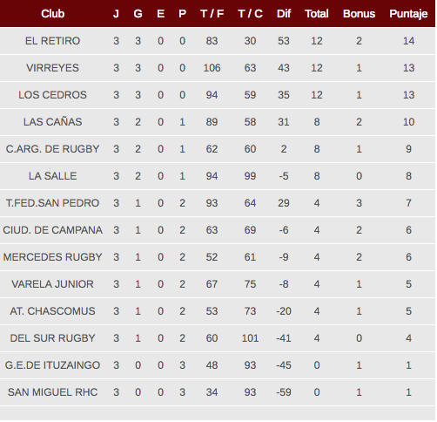
Task: Select the Puntaje column header
Action: (x=408, y=14)
